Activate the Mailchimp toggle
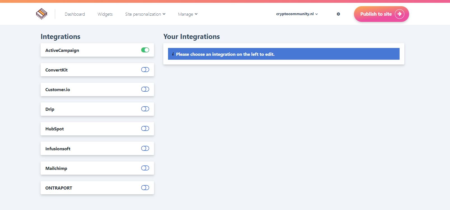 coord(145,168)
